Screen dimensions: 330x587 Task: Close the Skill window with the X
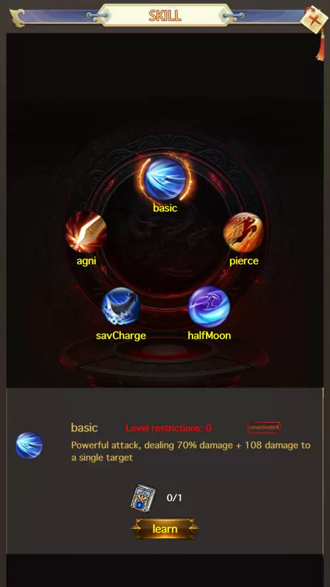(313, 19)
